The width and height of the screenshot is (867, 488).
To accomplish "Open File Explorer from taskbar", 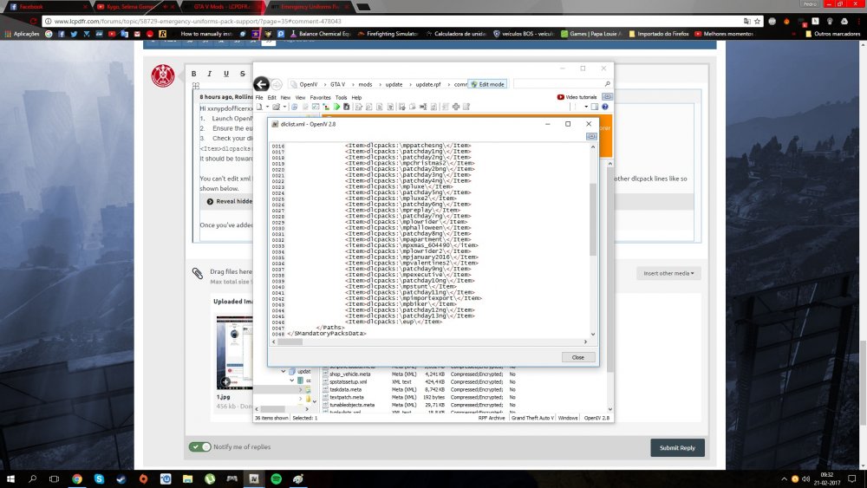I will pyautogui.click(x=187, y=478).
